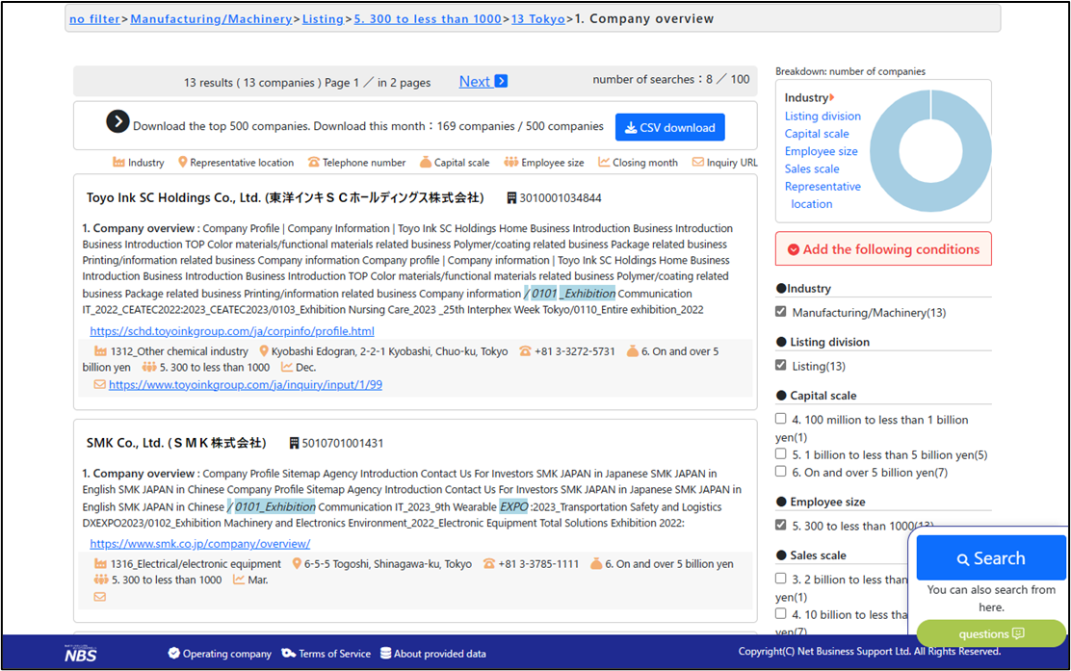Open the 13 Tokyo breadcrumb
Image resolution: width=1071 pixels, height=671 pixels.
[538, 19]
